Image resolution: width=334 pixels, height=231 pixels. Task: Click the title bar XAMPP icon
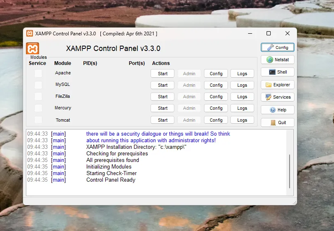pyautogui.click(x=30, y=33)
